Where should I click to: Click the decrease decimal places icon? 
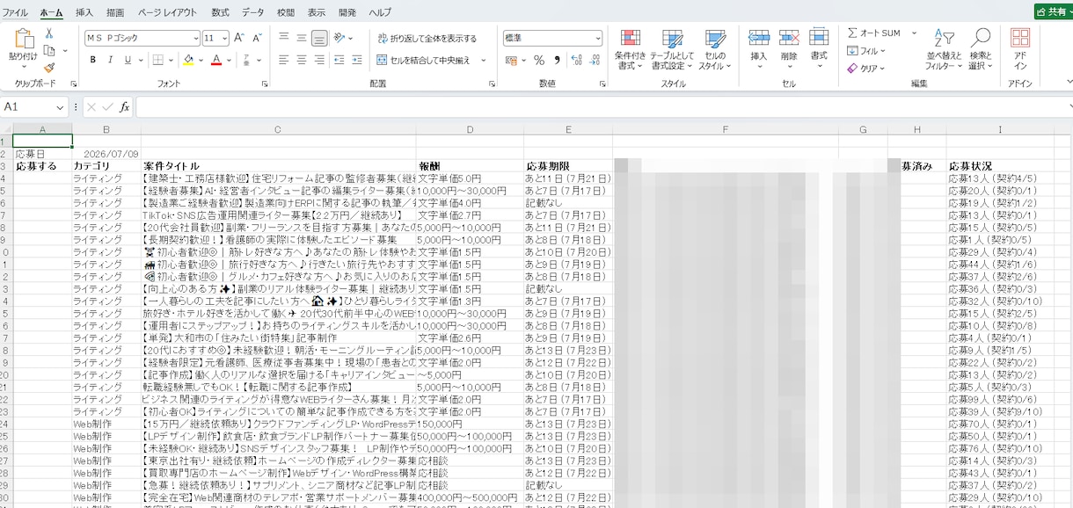[x=596, y=60]
